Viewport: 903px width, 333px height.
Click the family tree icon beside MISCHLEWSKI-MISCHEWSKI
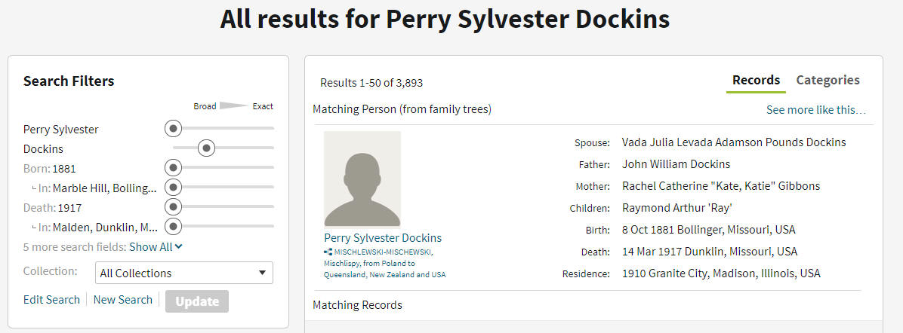pos(328,252)
